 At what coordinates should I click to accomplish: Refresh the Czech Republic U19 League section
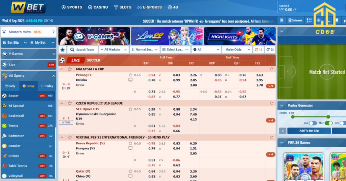click(272, 103)
